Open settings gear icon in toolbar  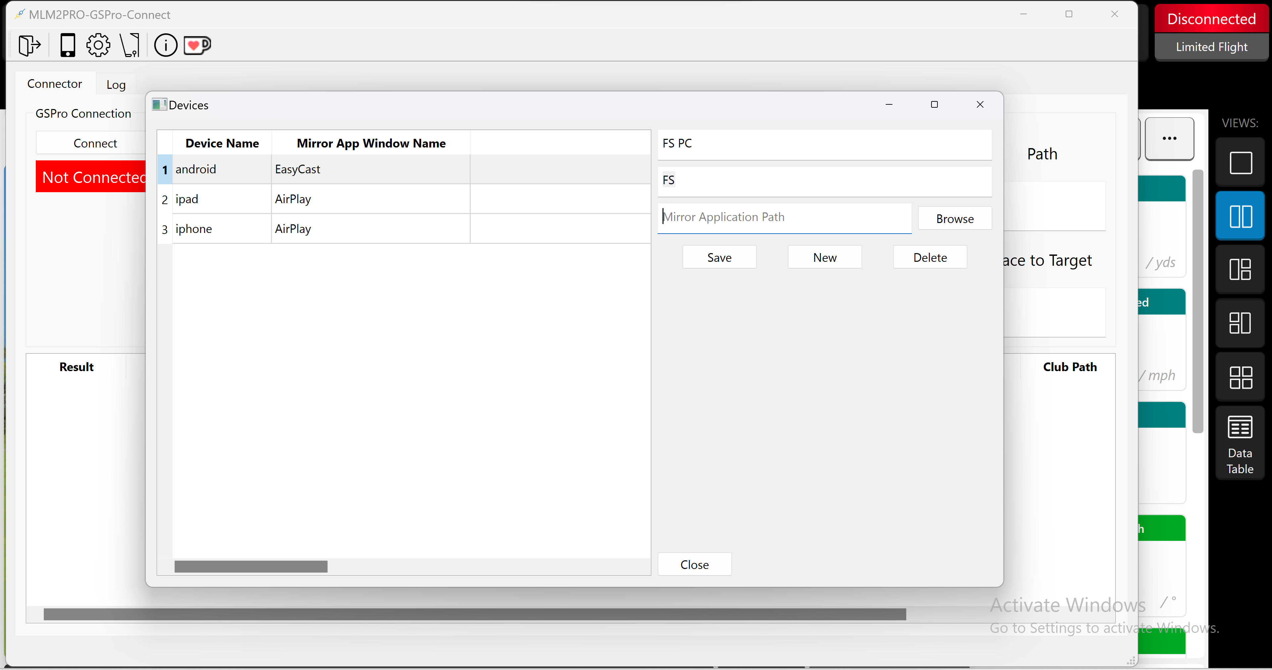tap(98, 45)
